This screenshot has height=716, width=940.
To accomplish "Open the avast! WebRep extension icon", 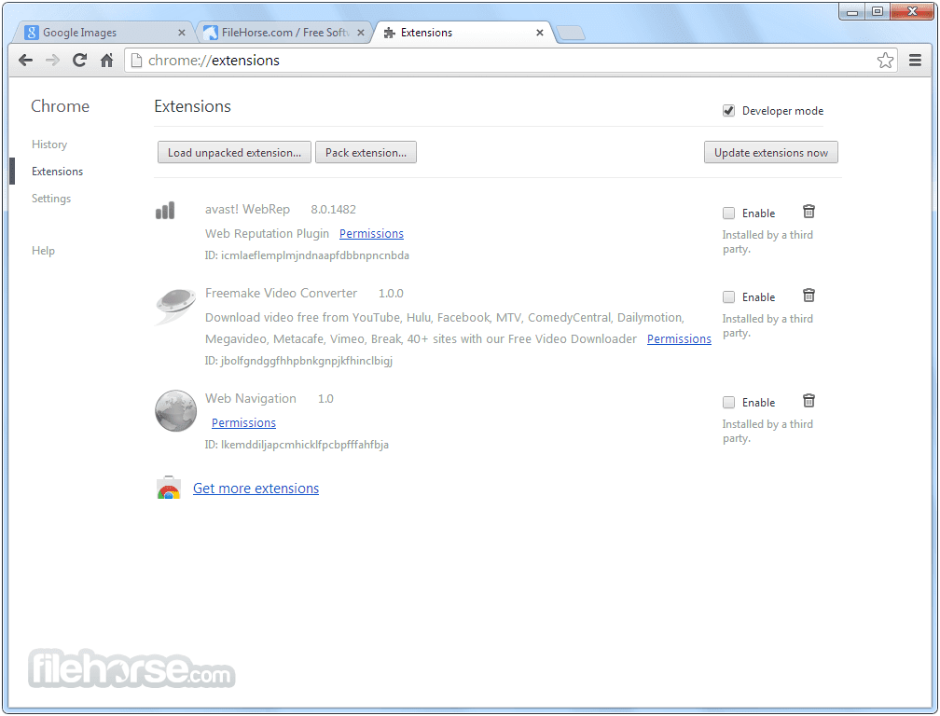I will (x=165, y=211).
